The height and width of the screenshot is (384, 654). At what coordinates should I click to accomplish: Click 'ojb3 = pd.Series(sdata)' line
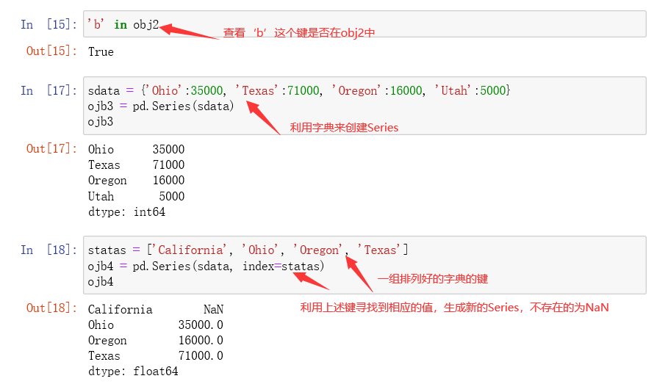tap(161, 106)
